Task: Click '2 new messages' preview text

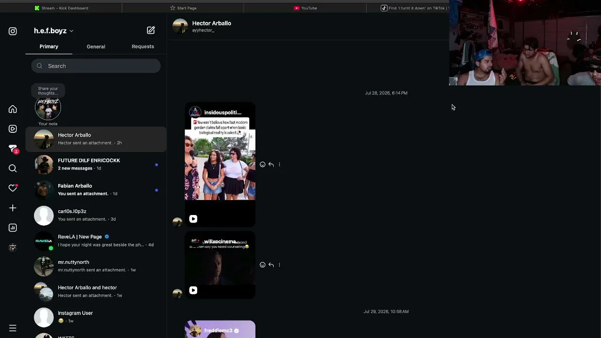Action: (75, 169)
